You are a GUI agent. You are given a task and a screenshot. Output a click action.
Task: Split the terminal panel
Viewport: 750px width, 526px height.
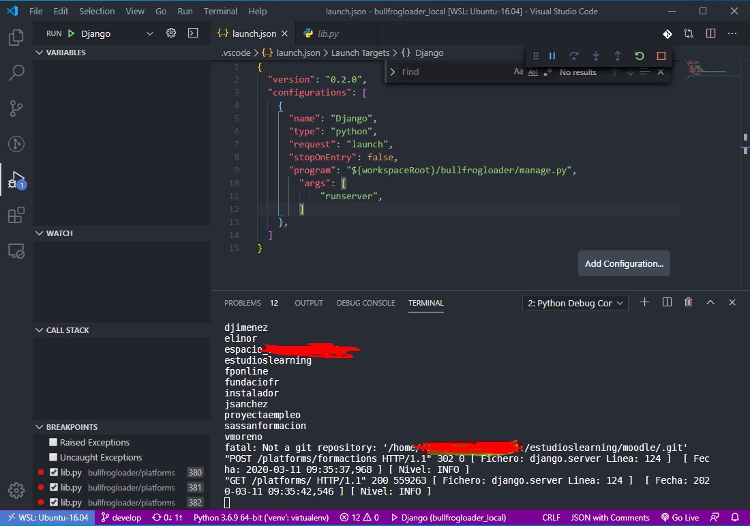(667, 302)
